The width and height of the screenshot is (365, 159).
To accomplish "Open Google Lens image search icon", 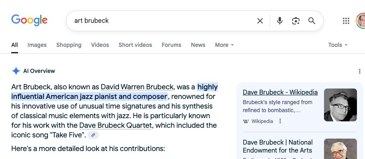I will (295, 21).
